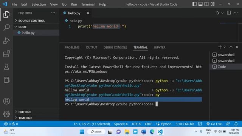The image size is (242, 136).
Task: Open the feedback icon in status bar
Action: pos(228,124)
